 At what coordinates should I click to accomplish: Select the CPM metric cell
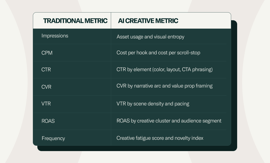tap(47, 53)
